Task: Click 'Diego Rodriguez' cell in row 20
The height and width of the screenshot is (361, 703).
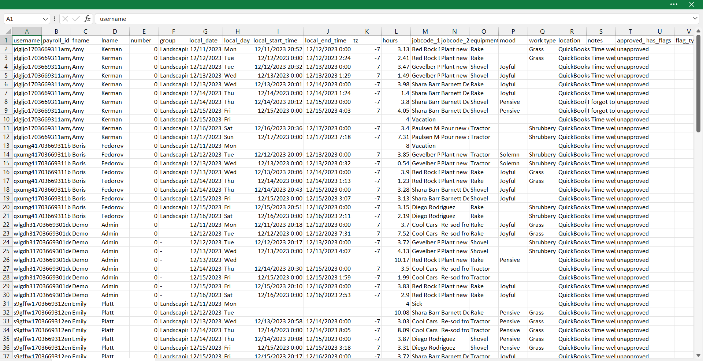Action: tap(434, 207)
